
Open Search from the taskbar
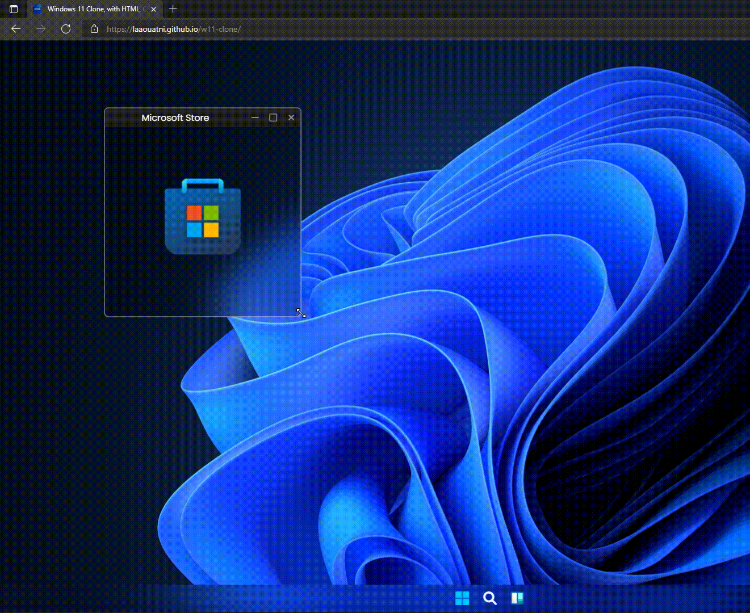click(x=489, y=598)
